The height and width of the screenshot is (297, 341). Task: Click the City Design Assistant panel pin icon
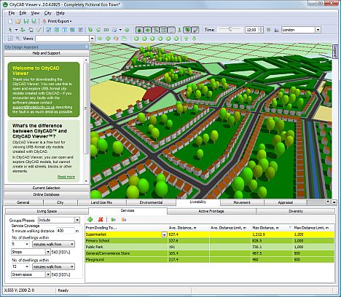click(87, 47)
